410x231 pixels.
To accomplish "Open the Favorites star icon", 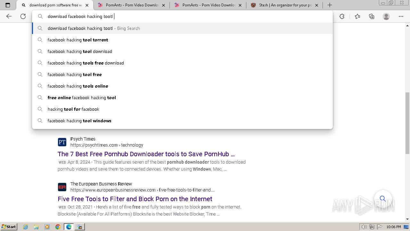I will tap(357, 16).
